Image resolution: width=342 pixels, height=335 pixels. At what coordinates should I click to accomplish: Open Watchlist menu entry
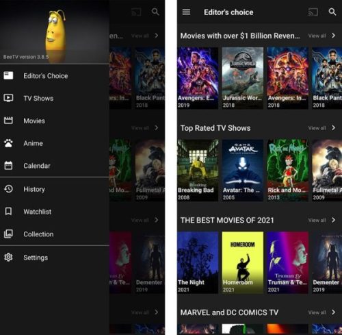55,212
